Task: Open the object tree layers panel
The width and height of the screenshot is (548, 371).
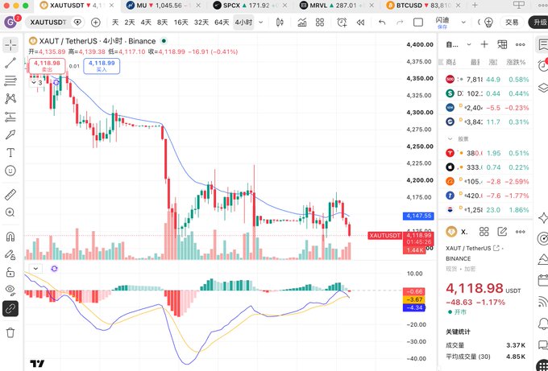Action: coord(542,87)
